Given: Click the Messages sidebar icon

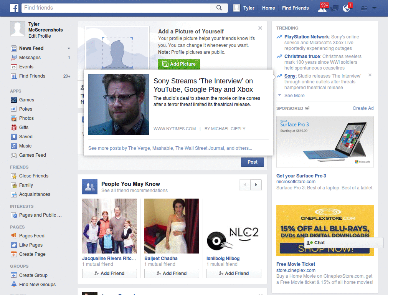Looking at the screenshot, I should pos(14,58).
